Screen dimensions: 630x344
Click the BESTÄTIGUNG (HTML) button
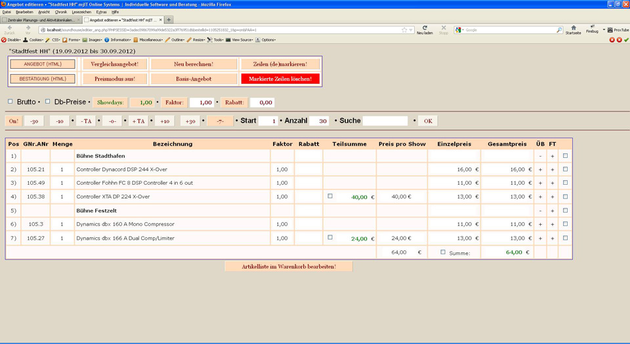43,79
